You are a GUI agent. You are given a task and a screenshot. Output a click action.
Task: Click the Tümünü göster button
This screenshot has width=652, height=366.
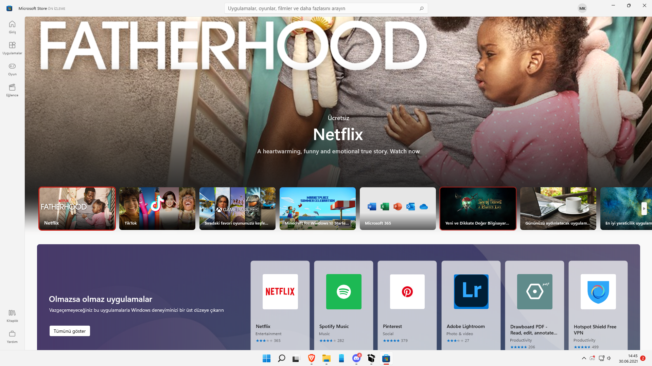click(70, 331)
